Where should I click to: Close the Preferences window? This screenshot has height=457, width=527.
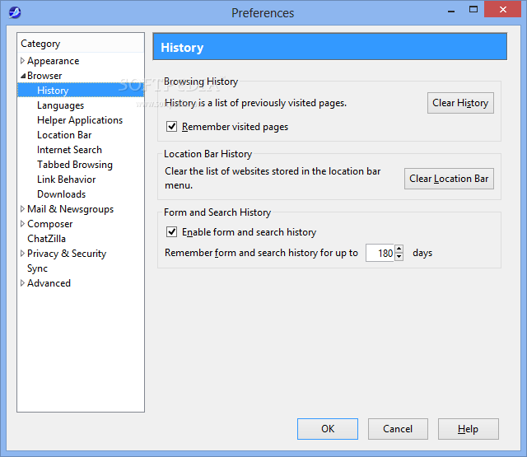click(x=502, y=9)
